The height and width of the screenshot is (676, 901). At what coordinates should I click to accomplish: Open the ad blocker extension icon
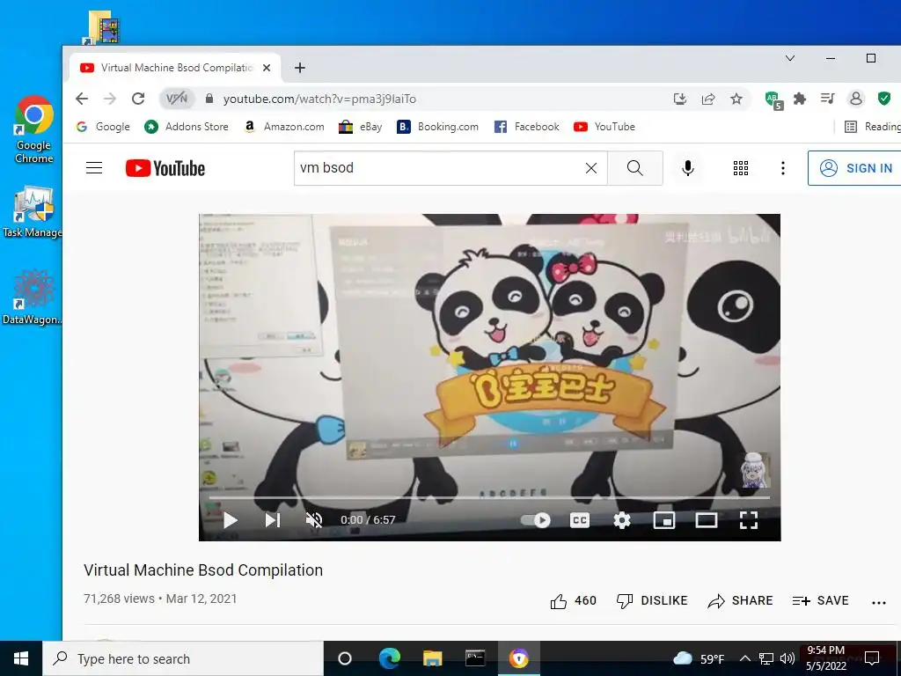pos(773,99)
